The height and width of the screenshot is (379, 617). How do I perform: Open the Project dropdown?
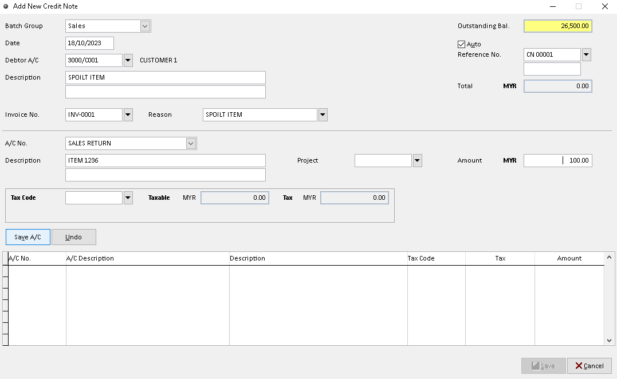417,160
